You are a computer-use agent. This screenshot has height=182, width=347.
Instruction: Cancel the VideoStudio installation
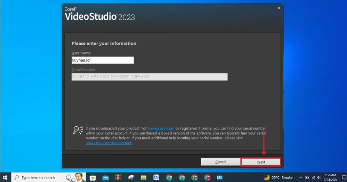click(x=221, y=162)
